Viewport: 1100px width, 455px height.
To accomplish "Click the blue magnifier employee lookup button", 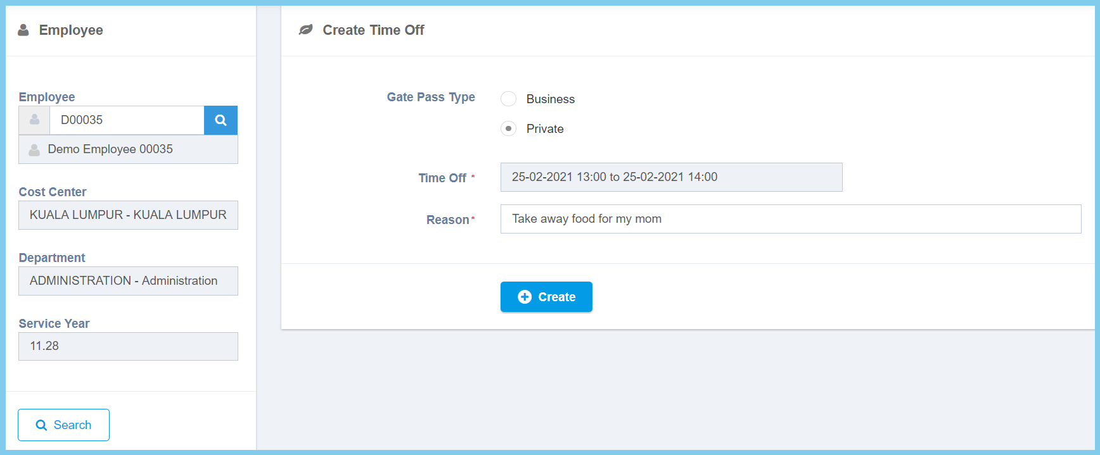I will 221,120.
